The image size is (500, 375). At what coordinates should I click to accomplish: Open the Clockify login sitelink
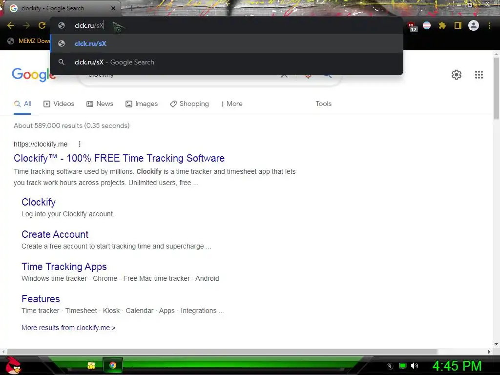(x=39, y=202)
